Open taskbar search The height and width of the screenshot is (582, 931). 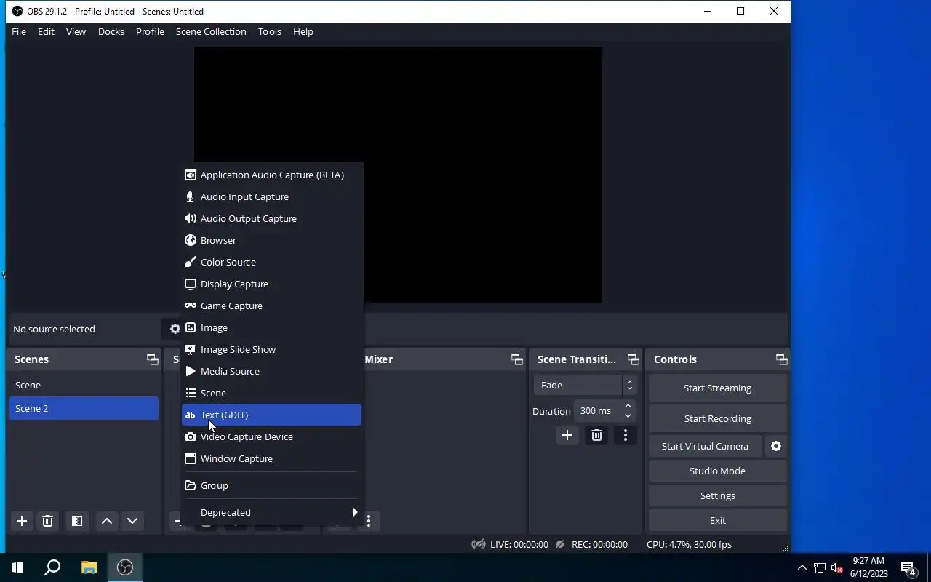(52, 567)
